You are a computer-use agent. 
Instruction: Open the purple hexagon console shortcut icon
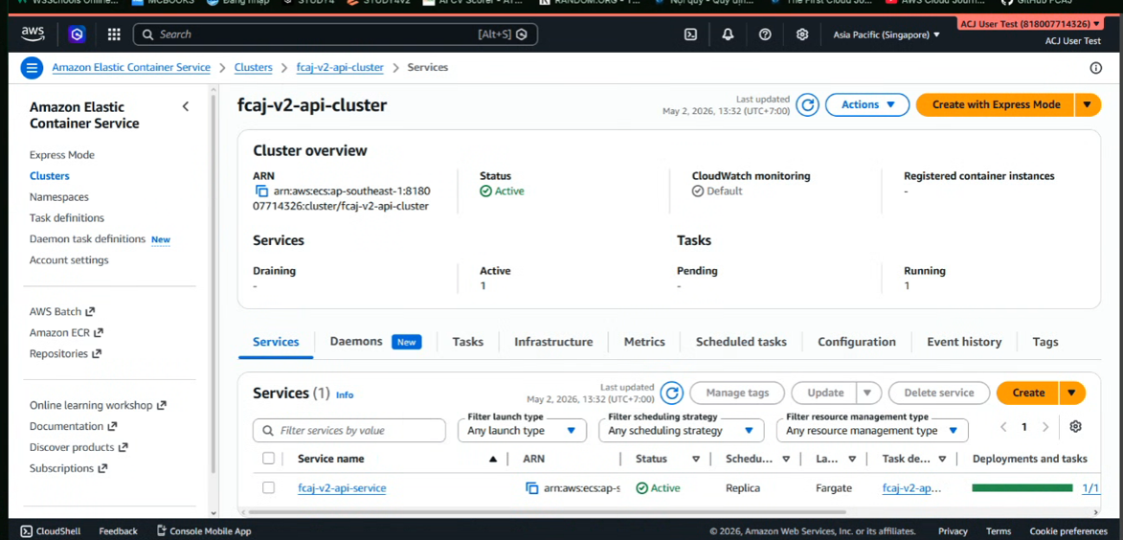pyautogui.click(x=77, y=34)
